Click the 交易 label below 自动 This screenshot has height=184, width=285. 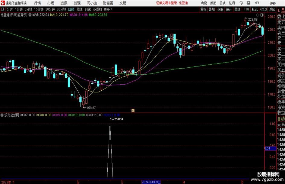pyautogui.click(x=281, y=124)
